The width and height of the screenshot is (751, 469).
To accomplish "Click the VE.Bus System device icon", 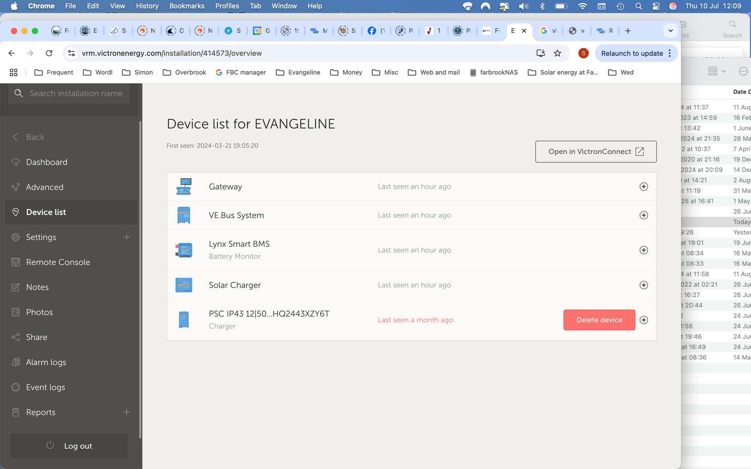I will [x=183, y=215].
